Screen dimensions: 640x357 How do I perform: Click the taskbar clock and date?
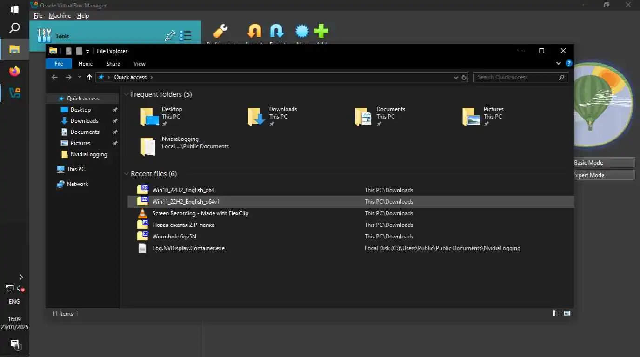tap(14, 323)
